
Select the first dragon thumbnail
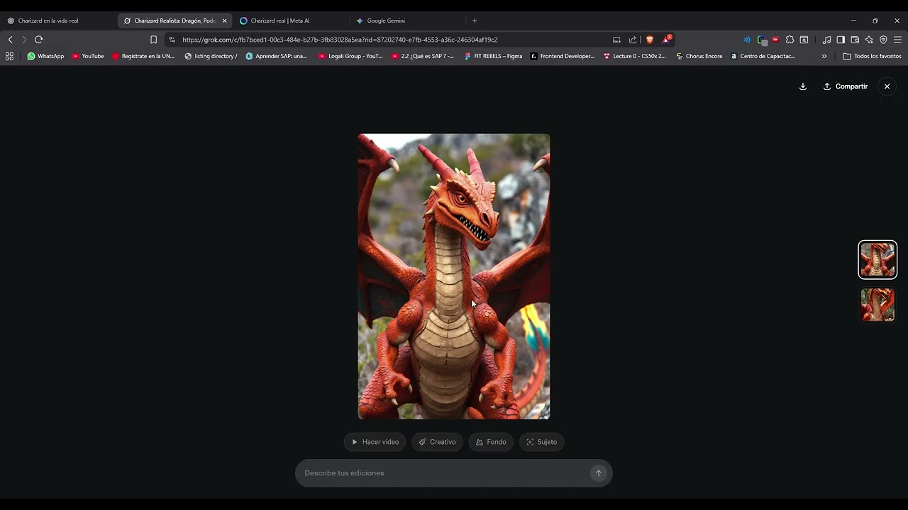tap(877, 259)
